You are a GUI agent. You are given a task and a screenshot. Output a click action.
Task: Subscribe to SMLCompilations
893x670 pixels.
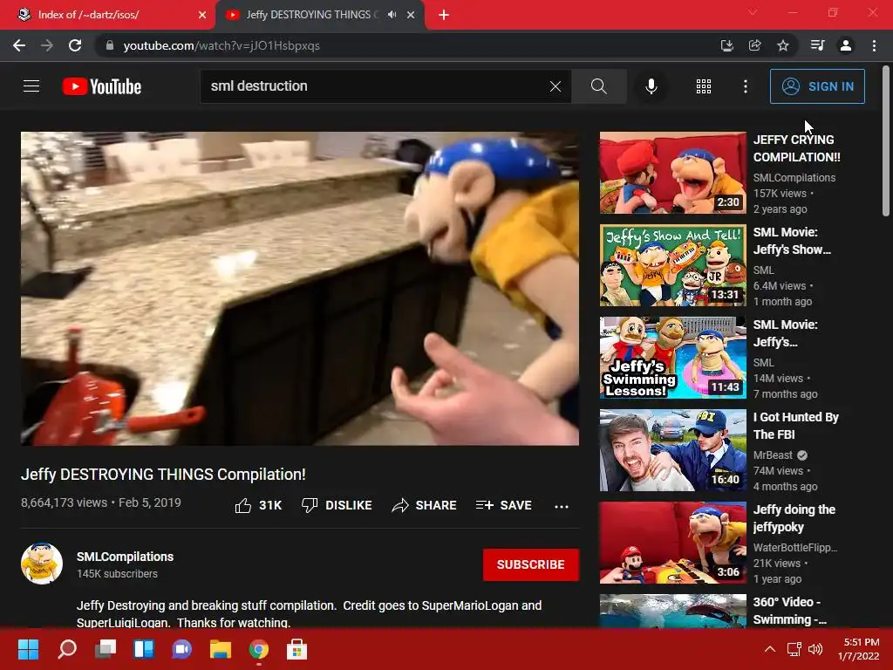(x=531, y=564)
